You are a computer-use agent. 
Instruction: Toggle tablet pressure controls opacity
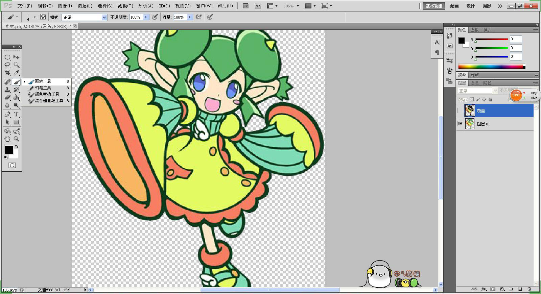tap(155, 17)
